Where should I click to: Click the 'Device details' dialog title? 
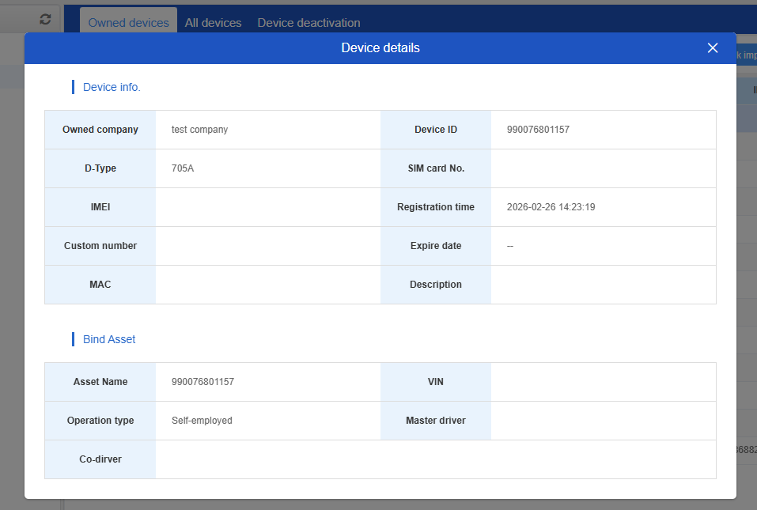(380, 48)
